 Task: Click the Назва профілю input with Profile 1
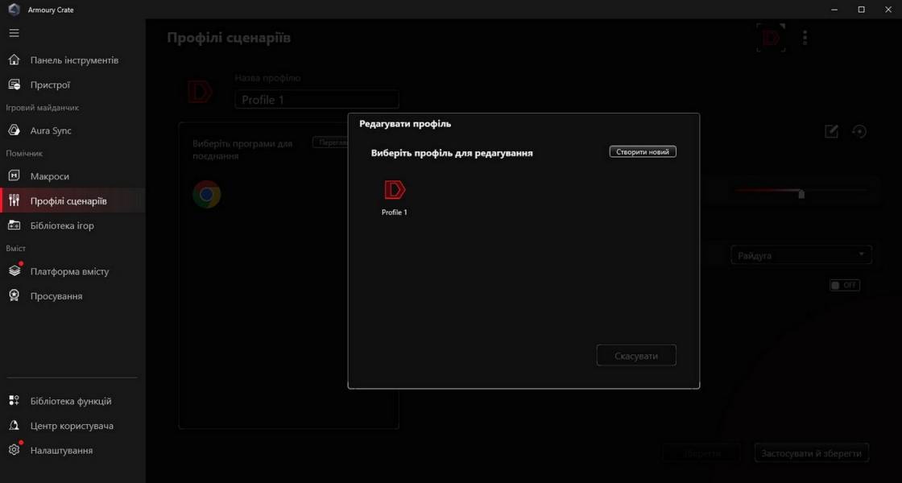click(x=317, y=100)
